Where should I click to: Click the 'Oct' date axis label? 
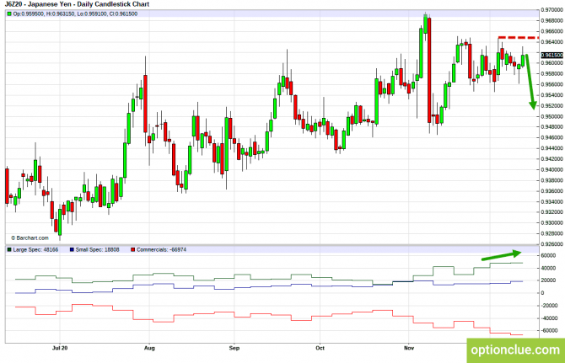click(x=320, y=348)
